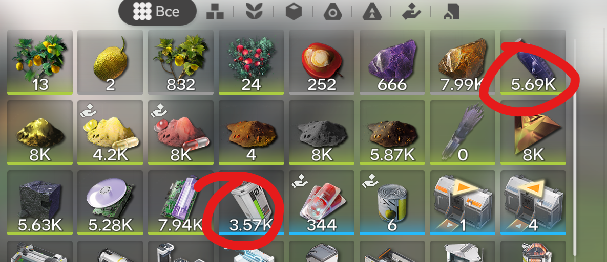This screenshot has height=262, width=607.
Task: Open the blocks category filter icon
Action: coord(215,12)
